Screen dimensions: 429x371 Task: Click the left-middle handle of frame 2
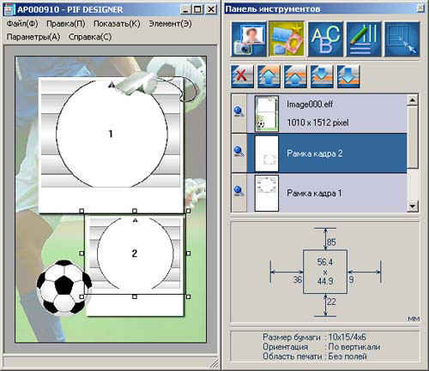(x=82, y=254)
